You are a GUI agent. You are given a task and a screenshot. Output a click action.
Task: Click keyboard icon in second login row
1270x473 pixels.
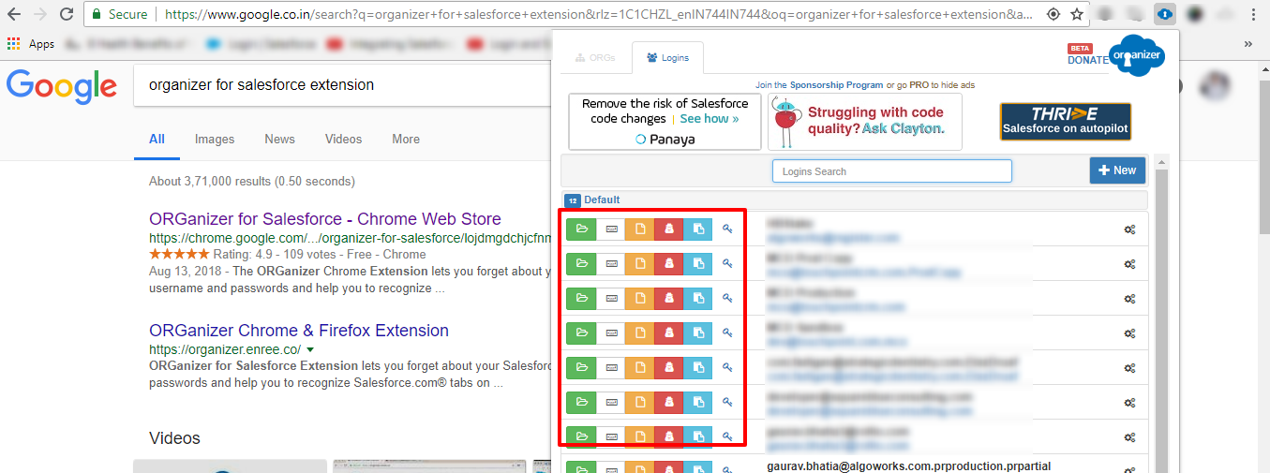[x=611, y=263]
